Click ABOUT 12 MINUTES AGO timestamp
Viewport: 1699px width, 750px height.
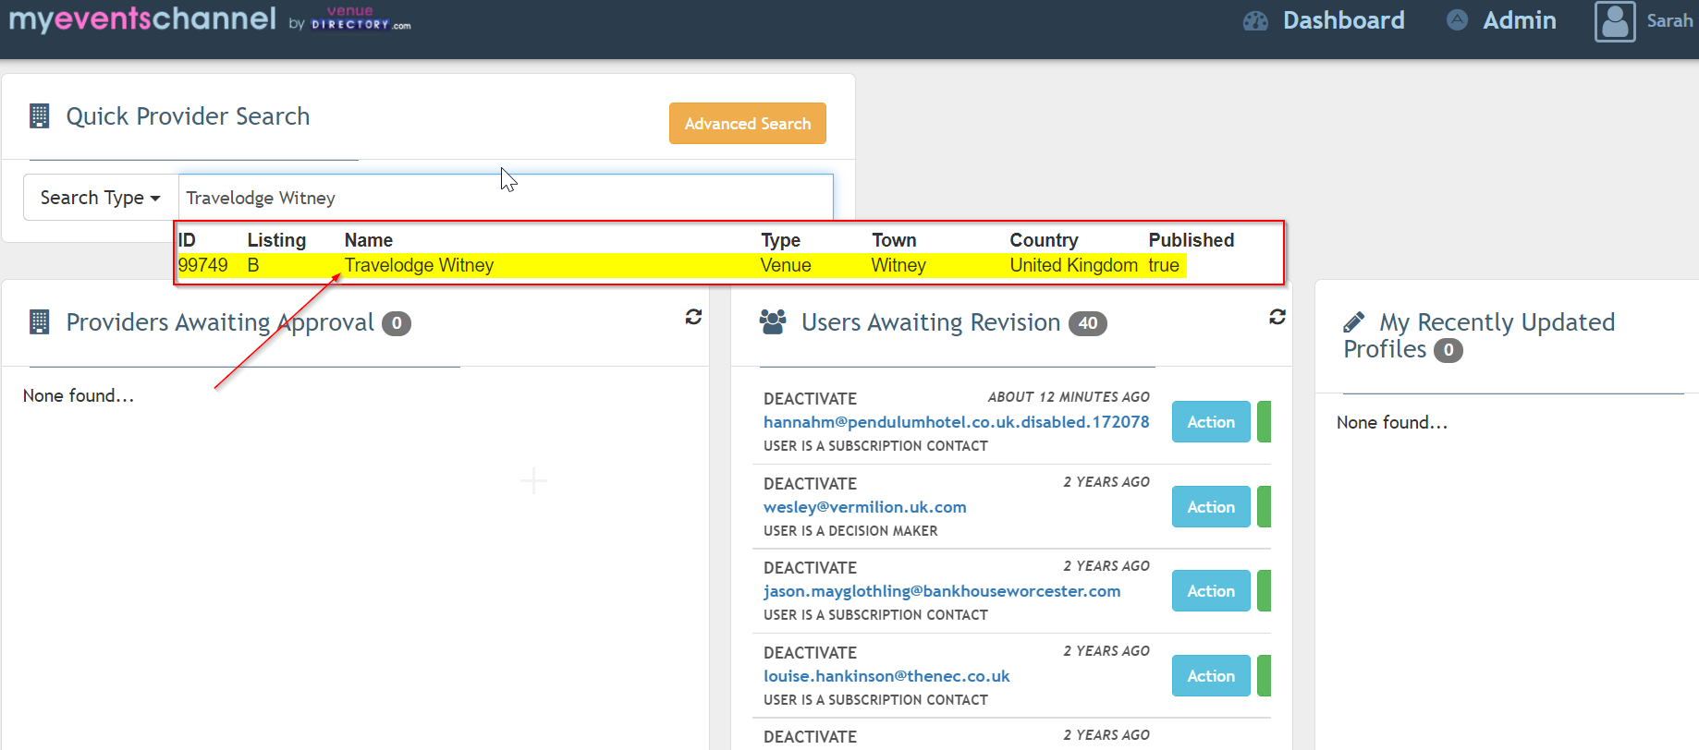[x=1069, y=397]
